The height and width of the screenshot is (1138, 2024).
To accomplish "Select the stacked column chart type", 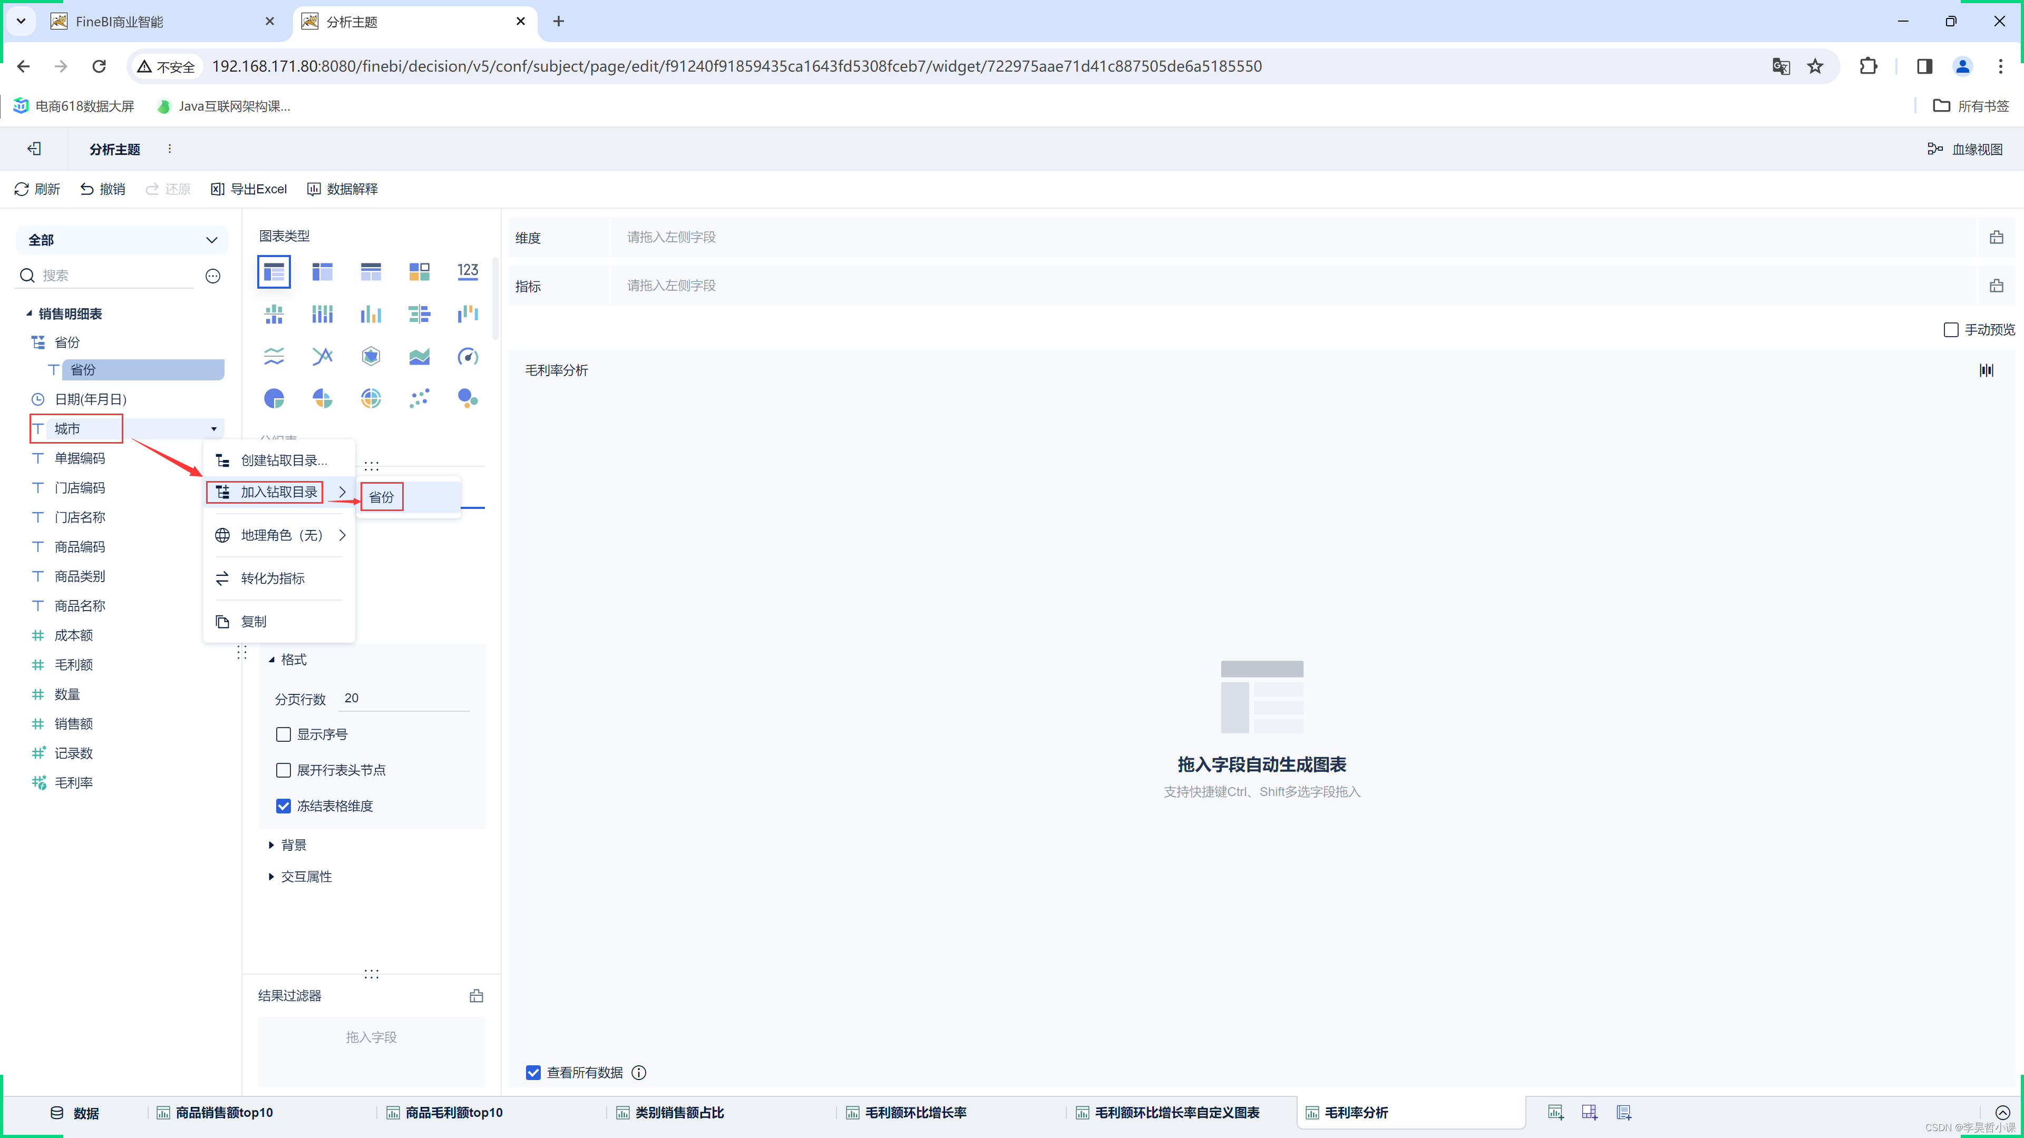I will tap(322, 314).
